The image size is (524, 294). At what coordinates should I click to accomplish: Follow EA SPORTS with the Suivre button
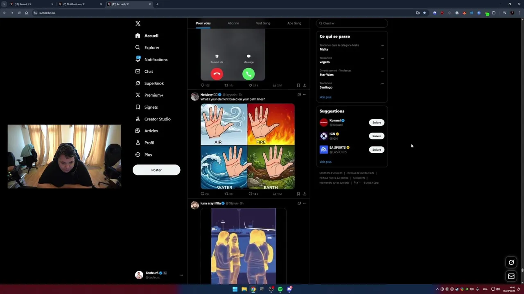377,149
